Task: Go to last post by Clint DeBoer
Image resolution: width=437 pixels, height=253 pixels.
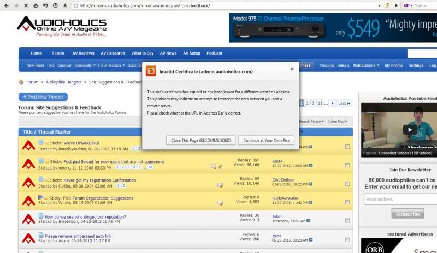Action: pyautogui.click(x=310, y=184)
